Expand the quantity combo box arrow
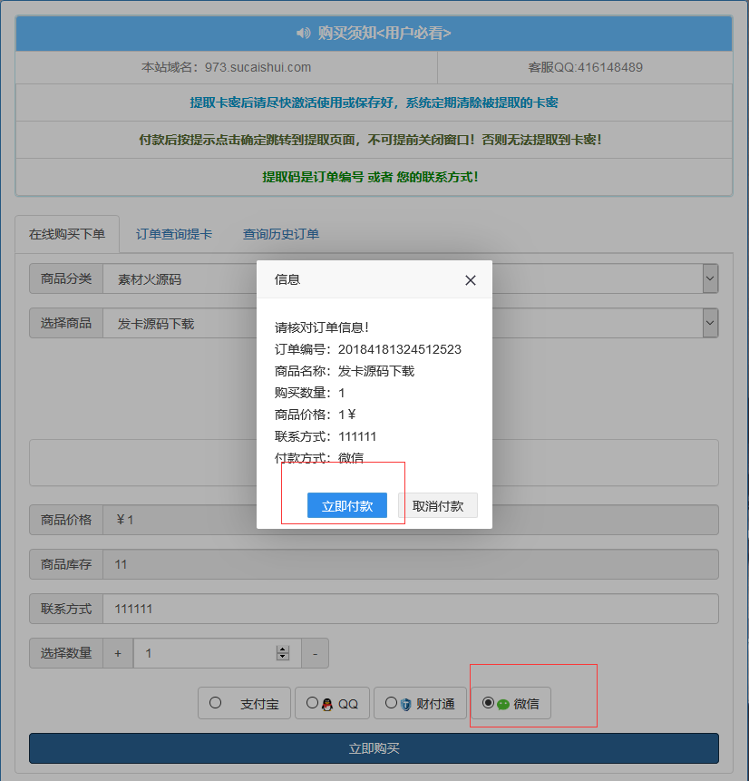Image resolution: width=749 pixels, height=781 pixels. pos(282,653)
